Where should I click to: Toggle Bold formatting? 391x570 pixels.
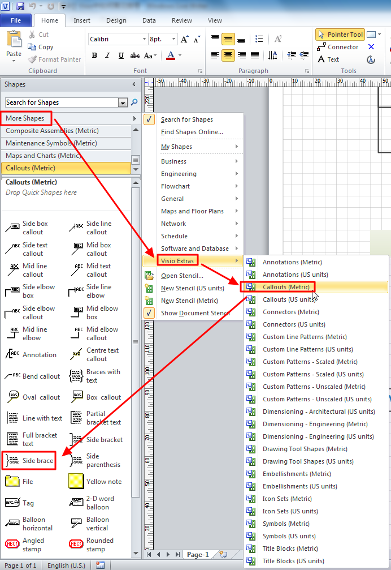(x=95, y=55)
